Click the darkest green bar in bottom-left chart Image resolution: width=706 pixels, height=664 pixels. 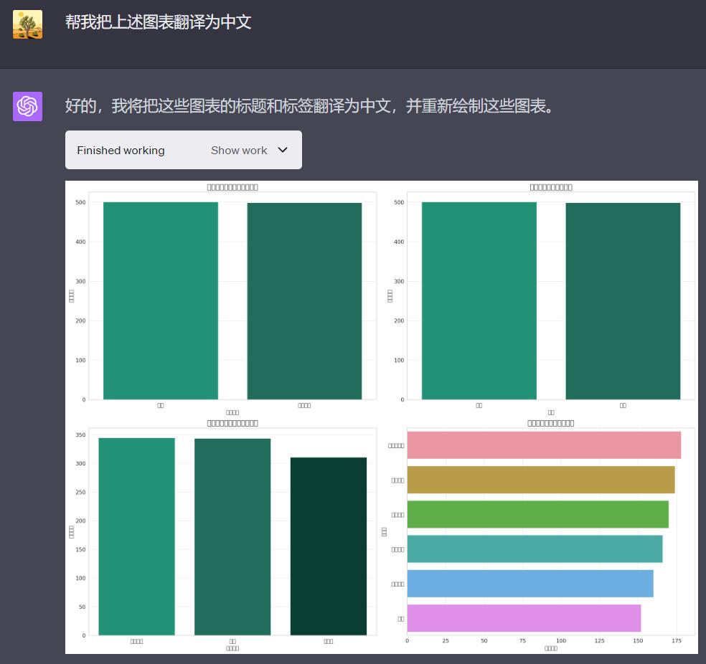328,546
